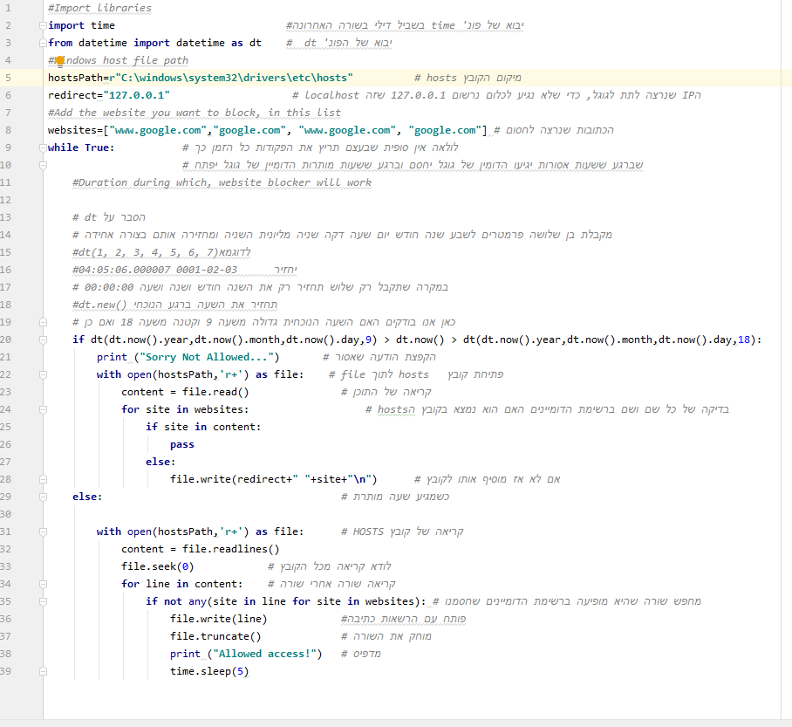Collapse the for line in content loop
792x727 pixels.
click(x=41, y=584)
